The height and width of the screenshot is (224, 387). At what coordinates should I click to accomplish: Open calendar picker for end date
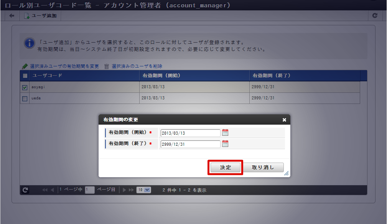coord(225,143)
